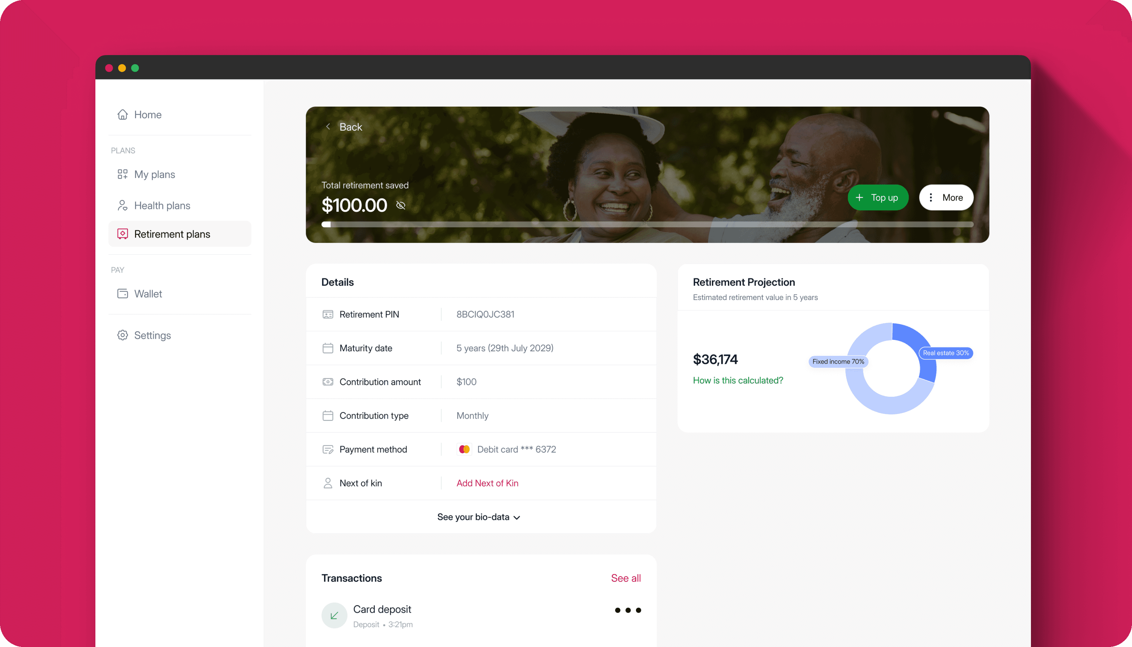Open the More options menu

pyautogui.click(x=946, y=197)
